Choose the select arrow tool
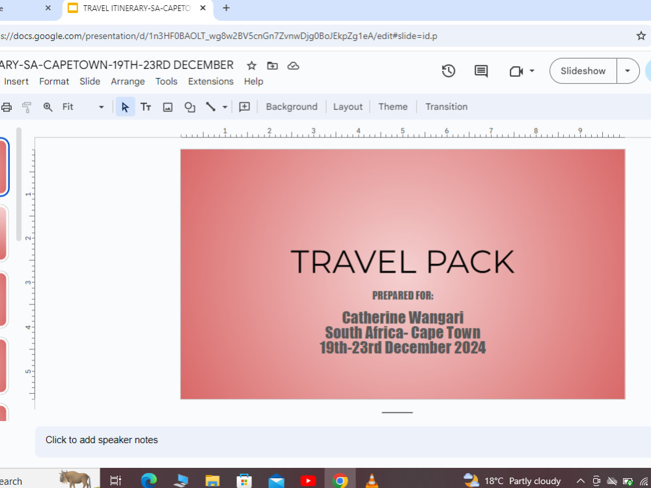Image resolution: width=651 pixels, height=488 pixels. pos(125,107)
